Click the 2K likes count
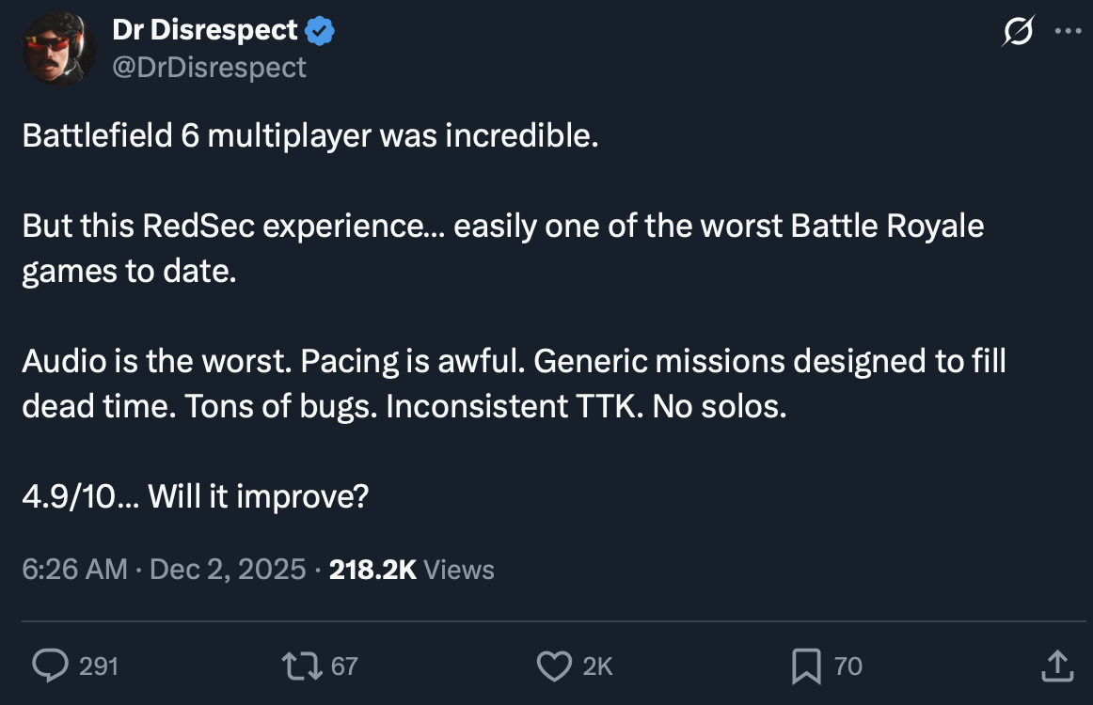 coord(597,666)
